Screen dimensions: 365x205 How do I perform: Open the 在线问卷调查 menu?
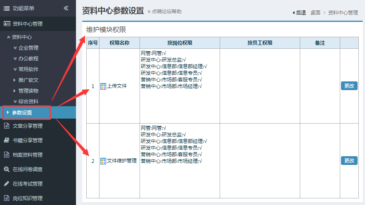pyautogui.click(x=38, y=169)
